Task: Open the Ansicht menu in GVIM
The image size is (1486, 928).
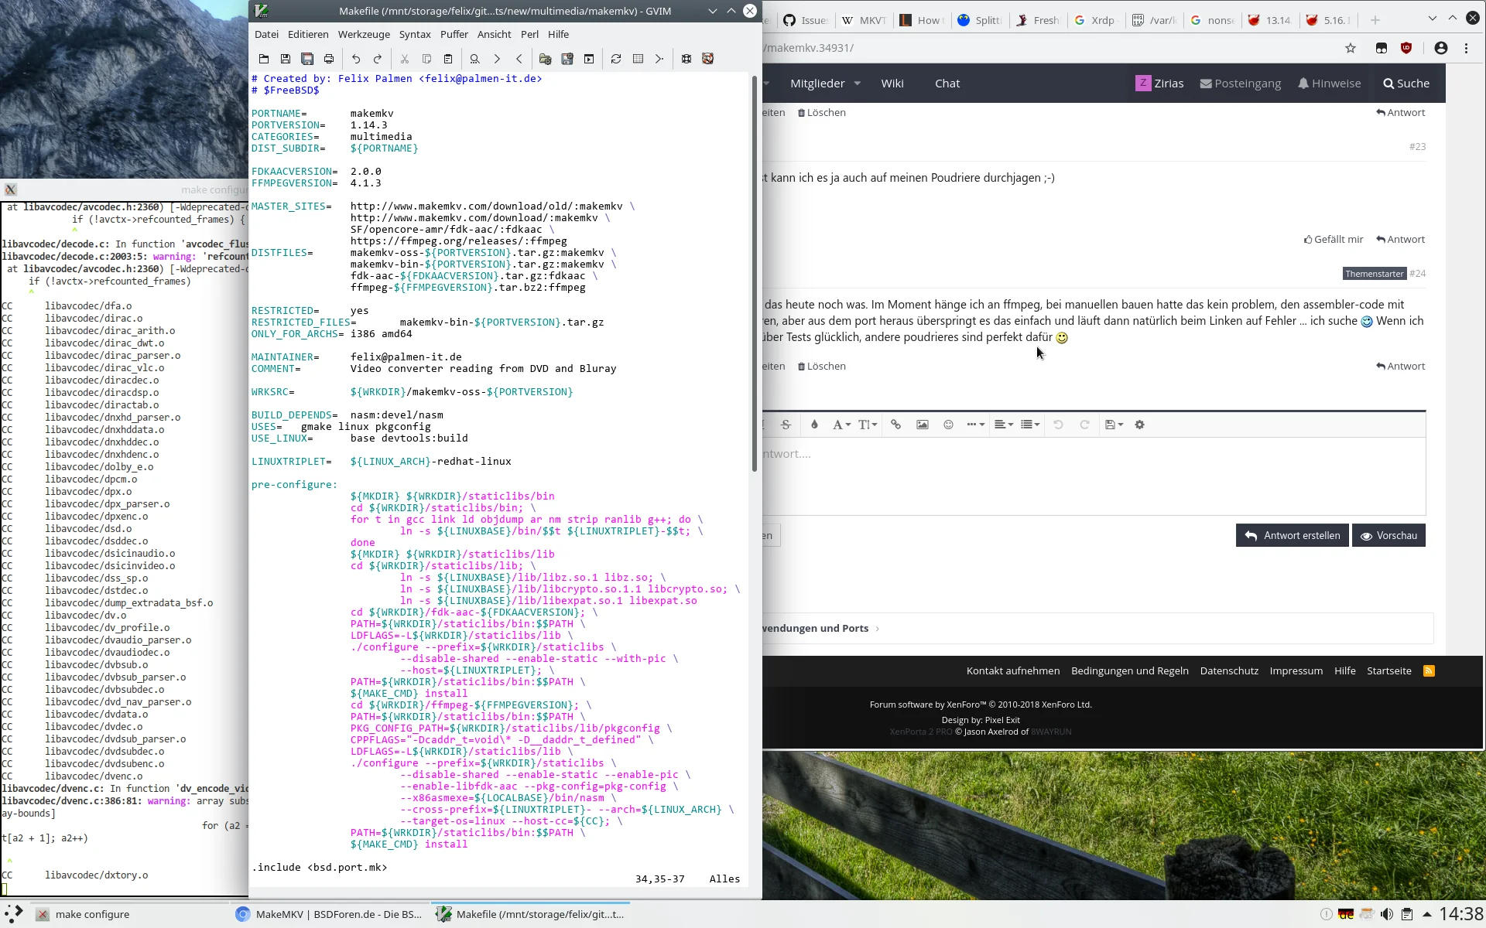Action: (494, 34)
